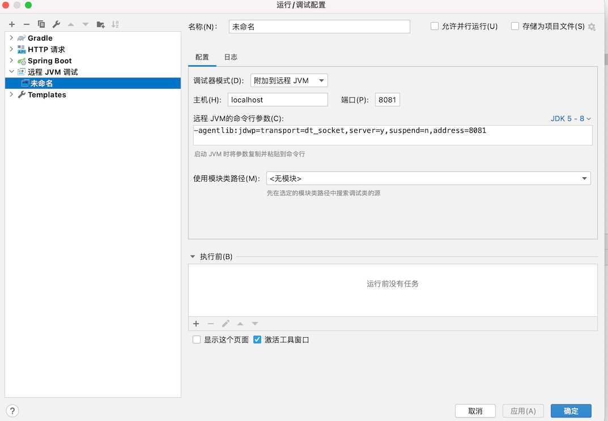Image resolution: width=608 pixels, height=421 pixels.
Task: Click the 确定 button
Action: (x=571, y=411)
